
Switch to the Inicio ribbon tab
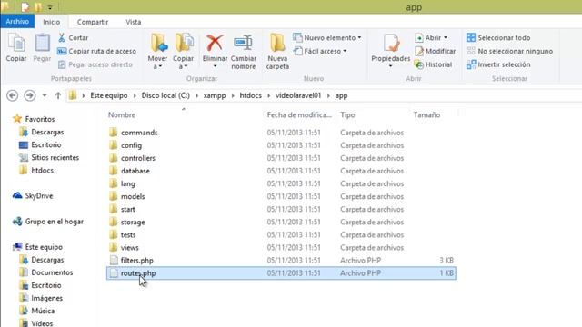coord(51,22)
